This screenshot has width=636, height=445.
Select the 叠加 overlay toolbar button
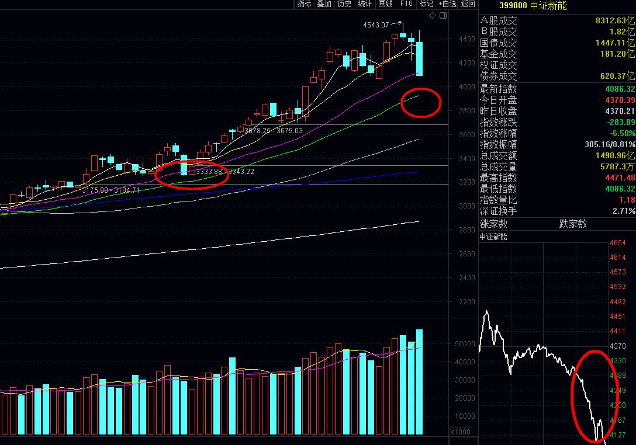point(324,4)
